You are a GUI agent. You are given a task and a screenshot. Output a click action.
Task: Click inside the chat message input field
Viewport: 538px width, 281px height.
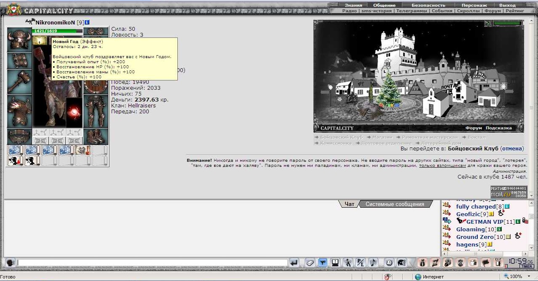click(153, 262)
